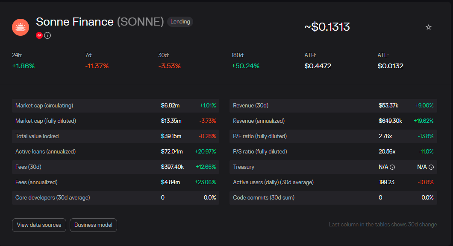Screen dimensions: 453x246
Task: Click the ATL value $0.0132
Action: pos(390,66)
